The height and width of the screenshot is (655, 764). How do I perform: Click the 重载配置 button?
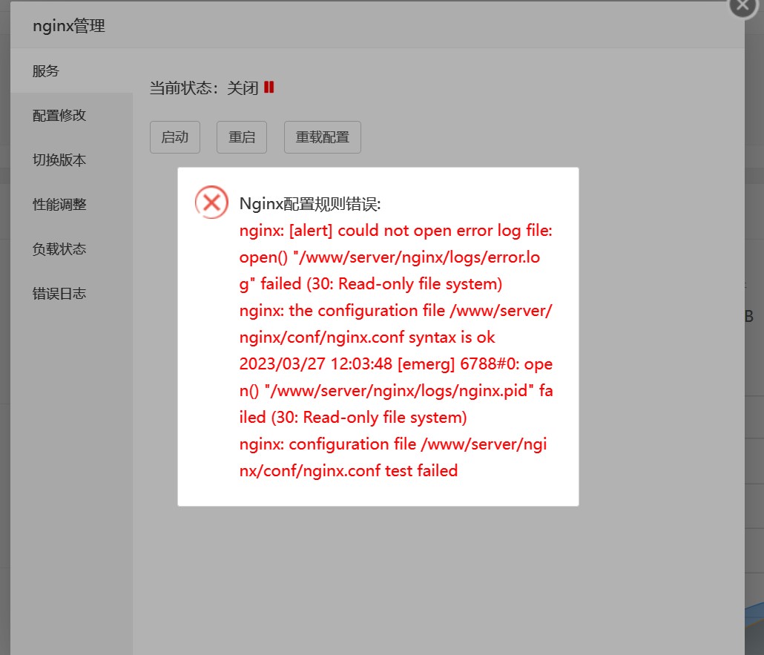tap(323, 137)
